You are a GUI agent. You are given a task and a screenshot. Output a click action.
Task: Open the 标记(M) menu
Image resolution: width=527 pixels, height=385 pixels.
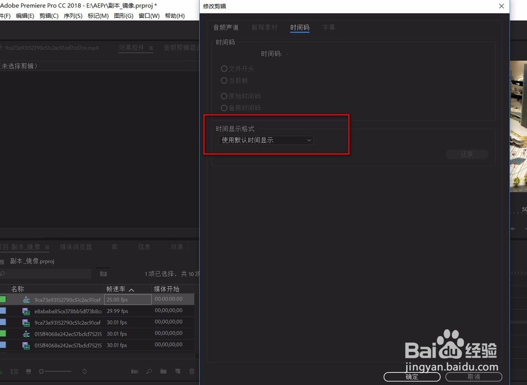[98, 16]
